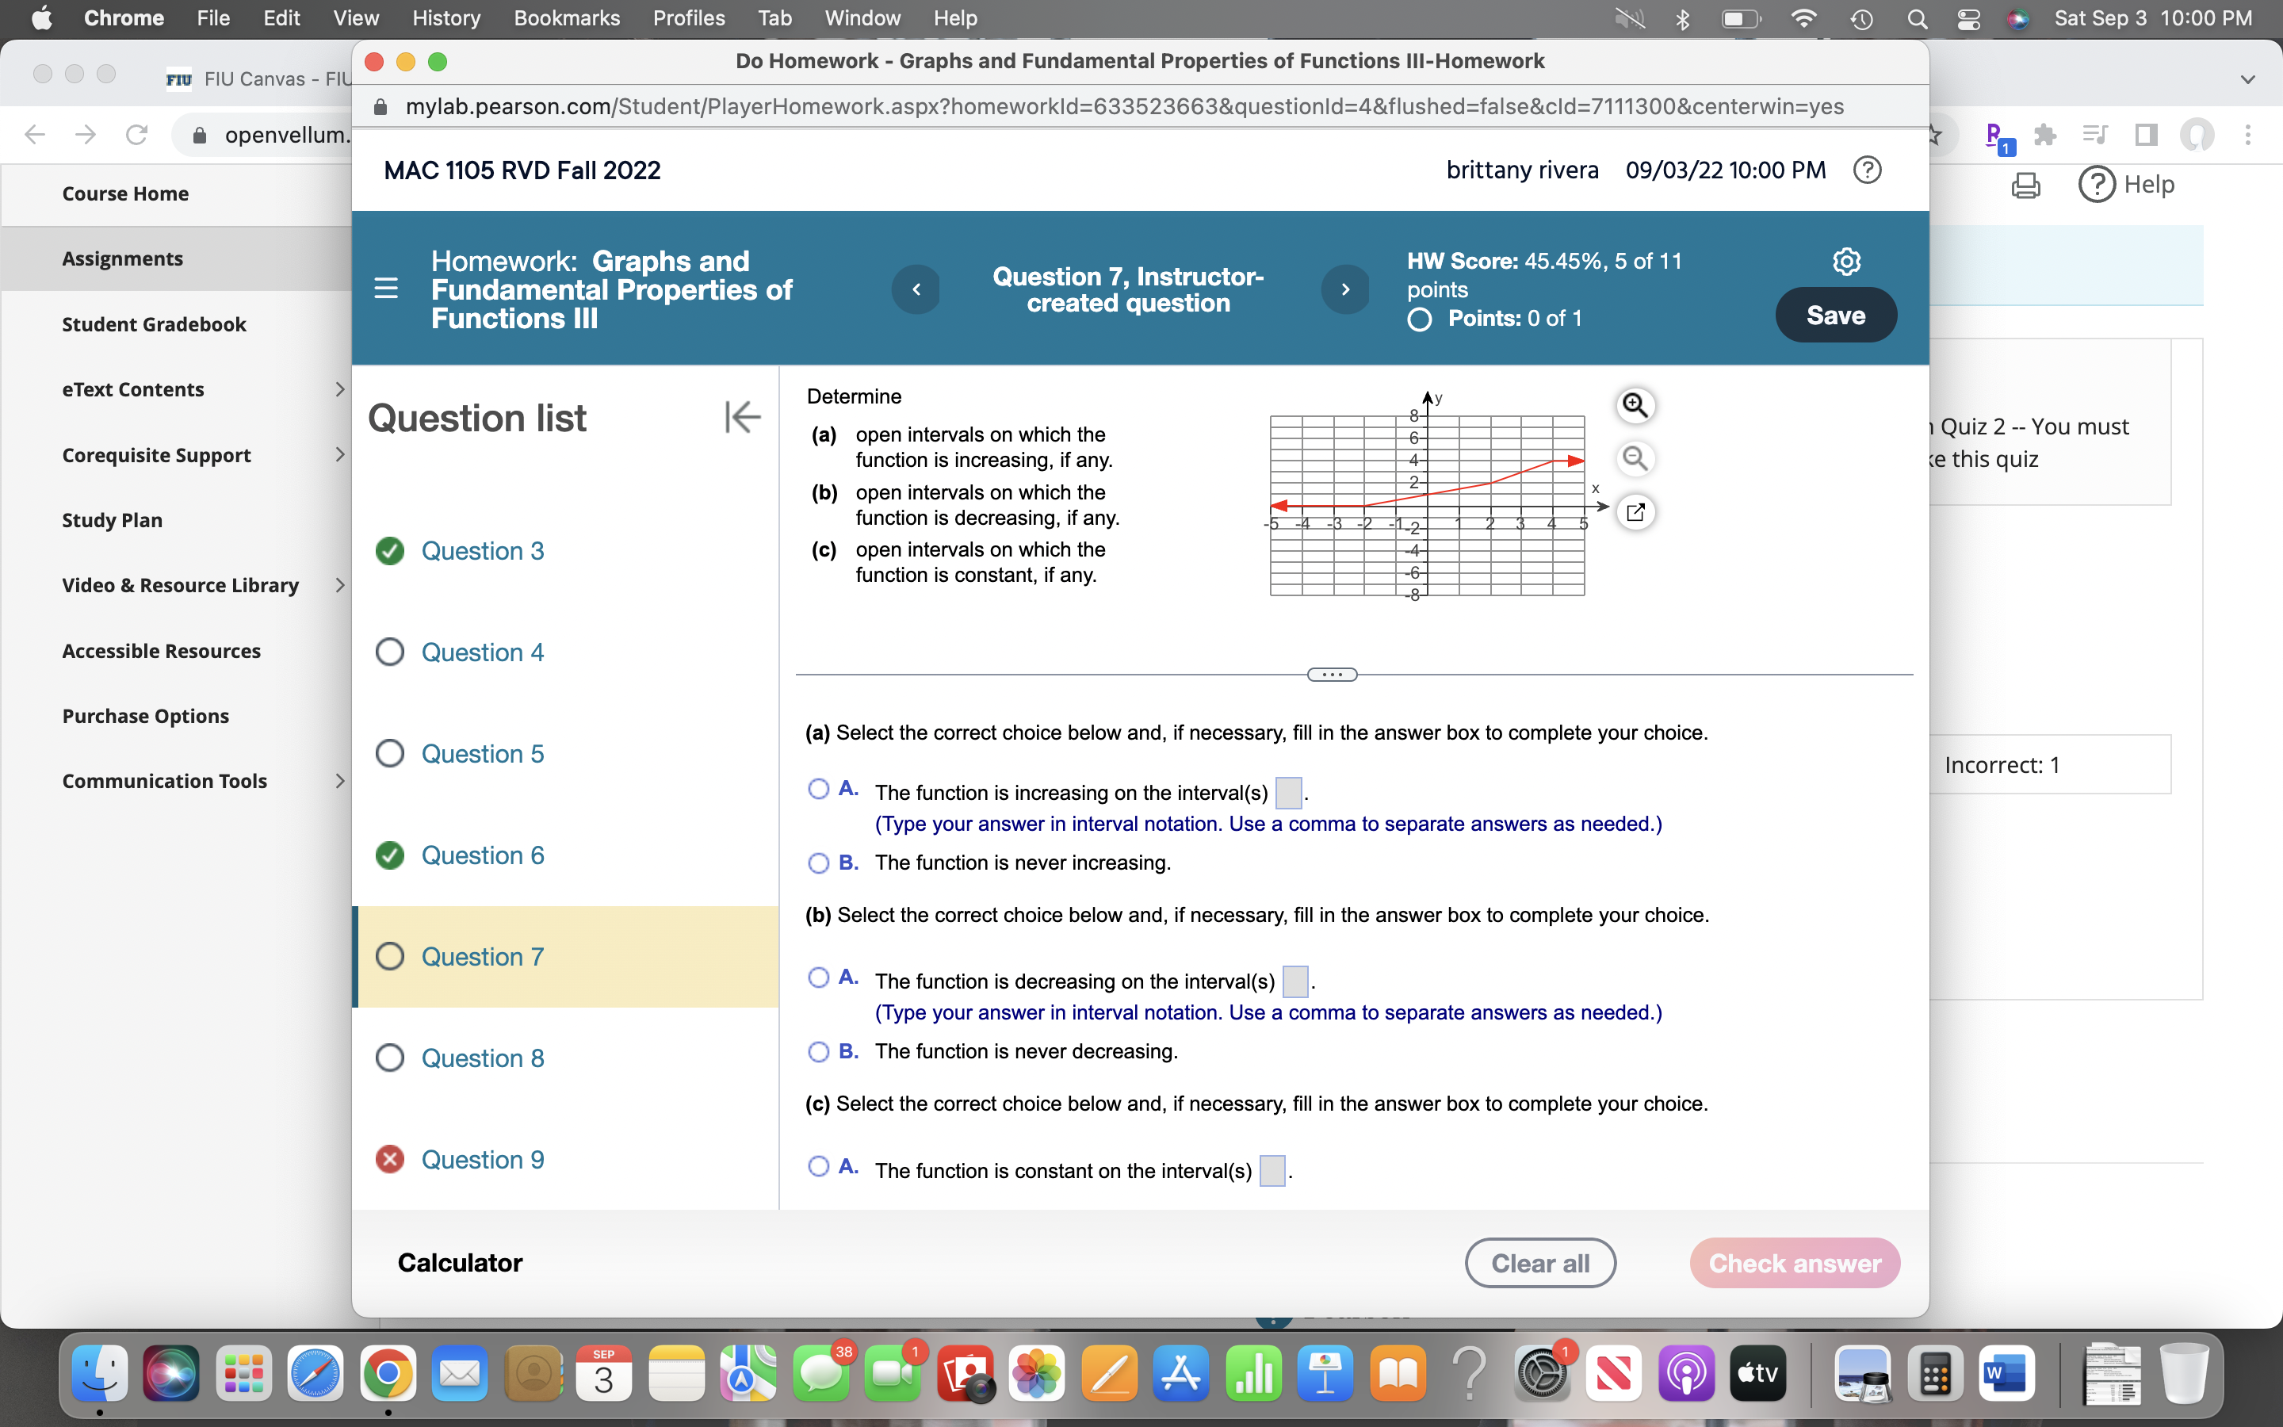The width and height of the screenshot is (2283, 1427).
Task: Click the help question mark near date
Action: click(x=1867, y=170)
